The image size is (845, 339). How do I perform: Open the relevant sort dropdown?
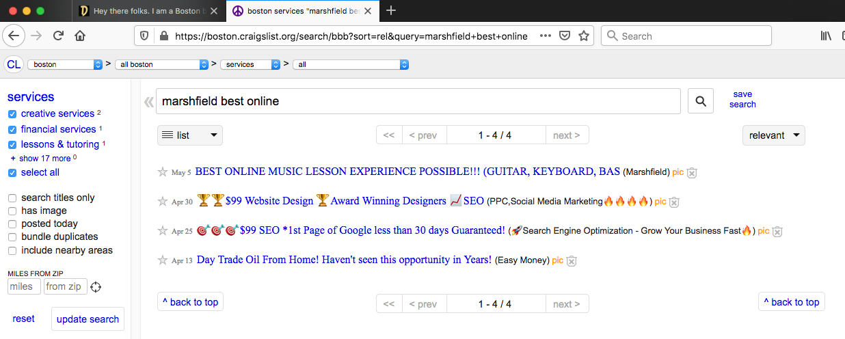(x=773, y=135)
